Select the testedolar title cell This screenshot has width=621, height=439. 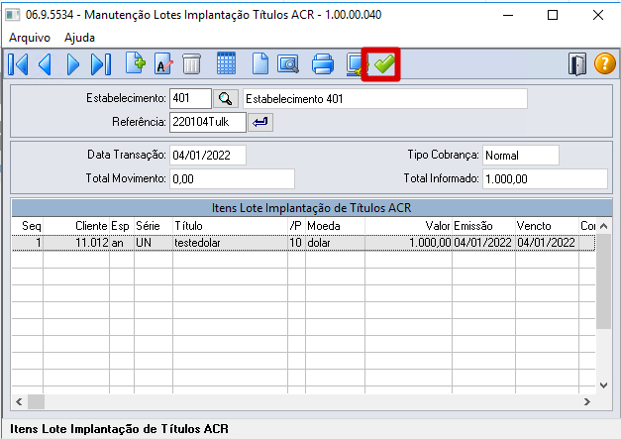230,243
